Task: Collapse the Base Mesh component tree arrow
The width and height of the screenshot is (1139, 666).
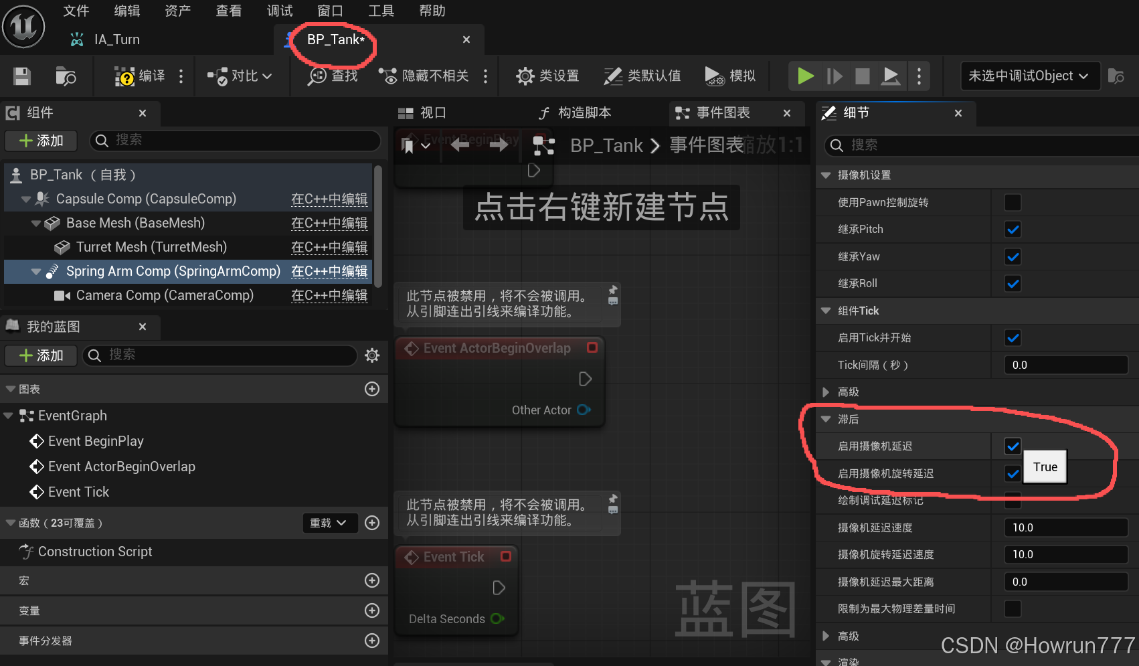Action: pyautogui.click(x=36, y=223)
